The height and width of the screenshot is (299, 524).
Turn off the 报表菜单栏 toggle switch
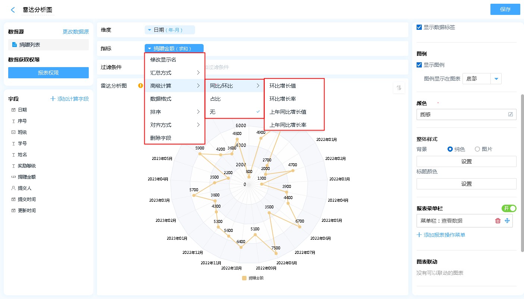pyautogui.click(x=509, y=208)
